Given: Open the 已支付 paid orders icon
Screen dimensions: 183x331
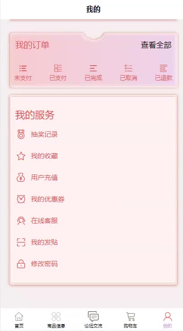Looking at the screenshot, I should [x=58, y=68].
